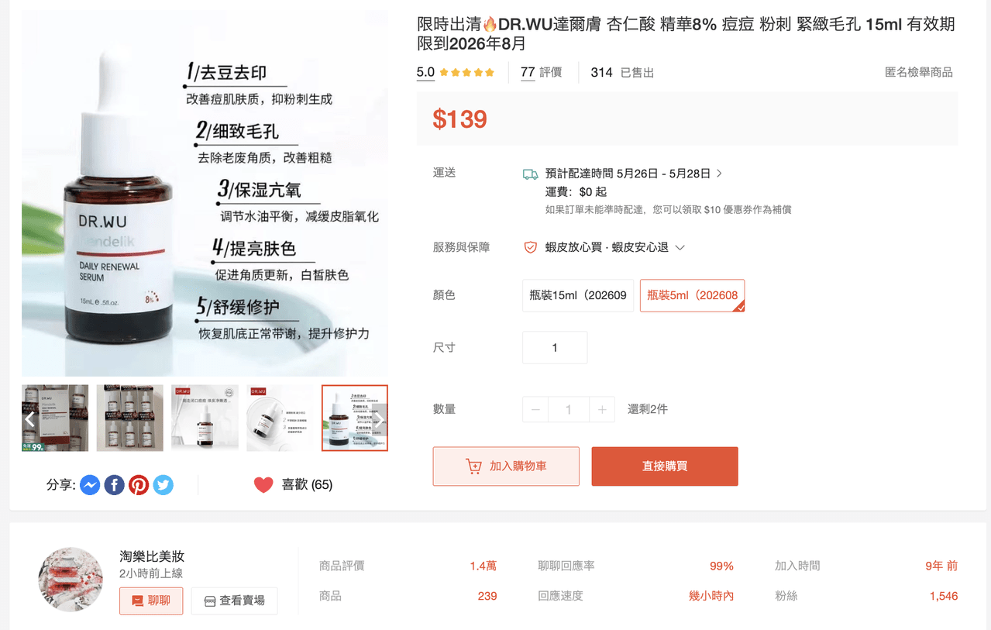Toggle the 喜歡 heart to like product
Screen dimensions: 991x630
[x=263, y=484]
